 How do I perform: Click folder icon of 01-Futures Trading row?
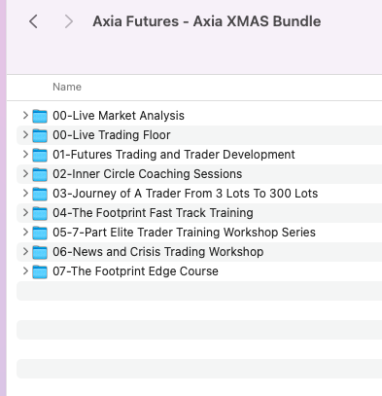(x=40, y=155)
